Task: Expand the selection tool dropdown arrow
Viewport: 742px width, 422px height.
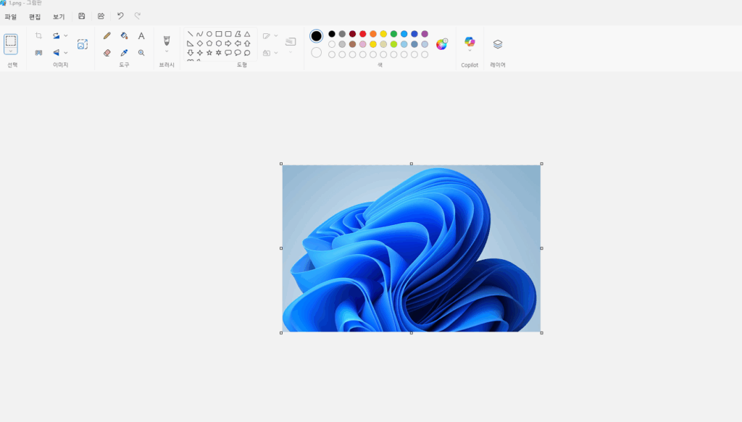Action: pyautogui.click(x=11, y=51)
